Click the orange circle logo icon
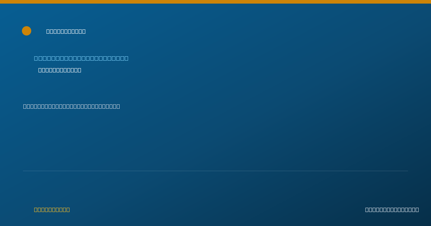This screenshot has height=226, width=431. (x=27, y=31)
